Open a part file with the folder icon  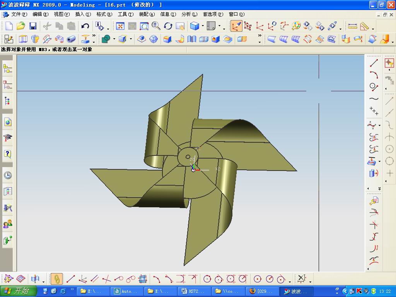[x=21, y=26]
